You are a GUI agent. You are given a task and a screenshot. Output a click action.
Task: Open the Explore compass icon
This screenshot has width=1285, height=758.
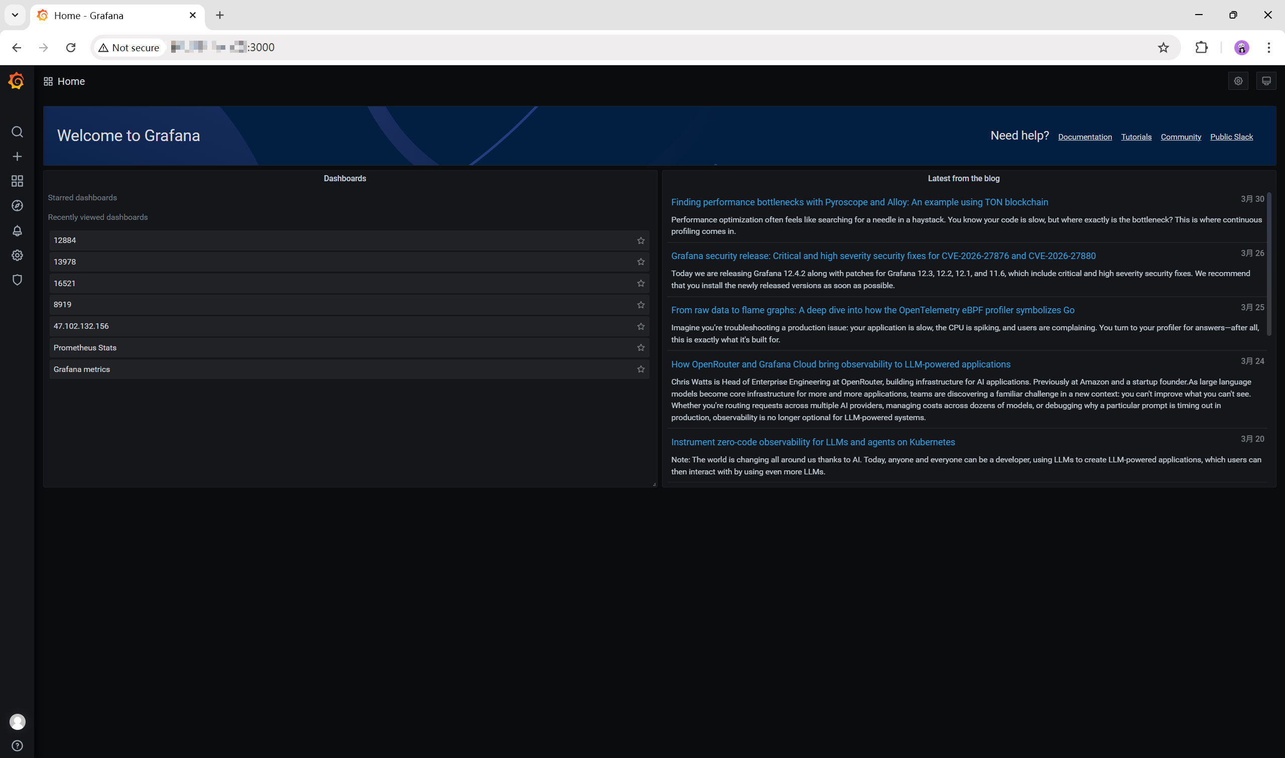pos(17,205)
